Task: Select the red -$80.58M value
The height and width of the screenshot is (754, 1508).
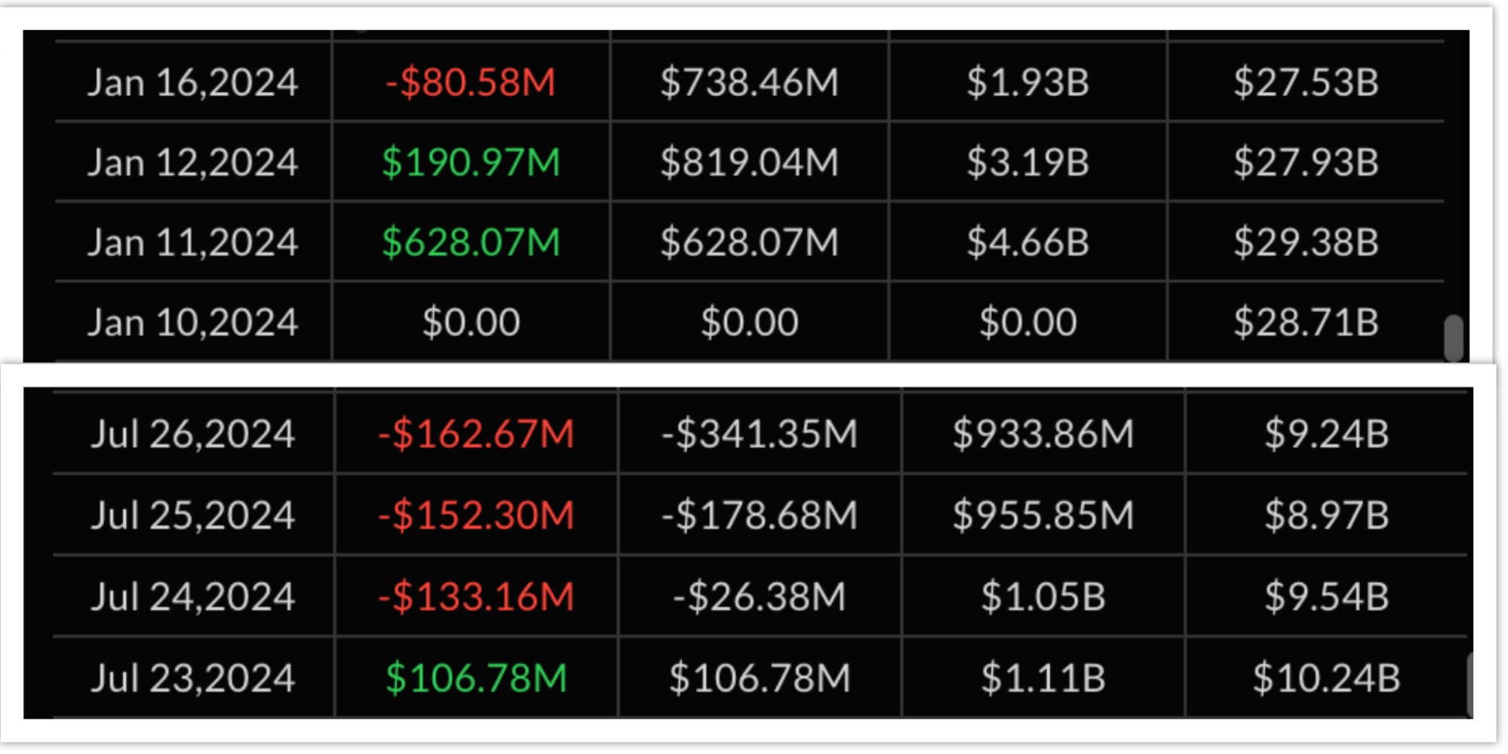Action: 471,82
